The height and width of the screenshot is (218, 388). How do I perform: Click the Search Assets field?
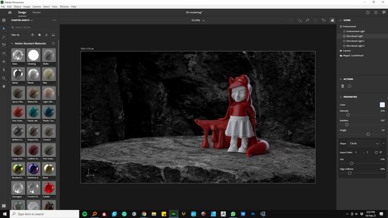click(33, 27)
